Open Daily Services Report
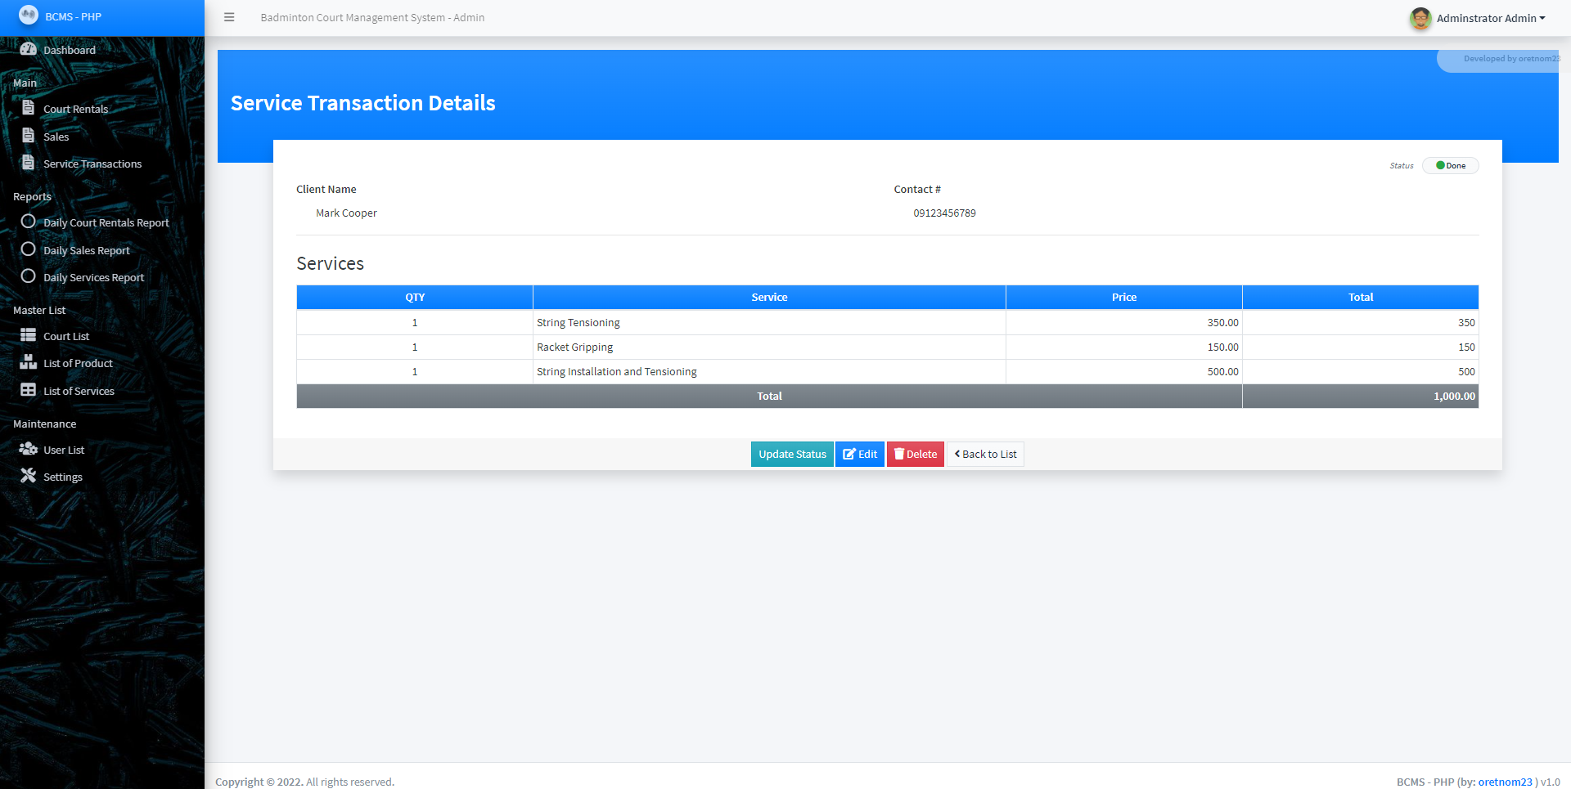 point(102,277)
